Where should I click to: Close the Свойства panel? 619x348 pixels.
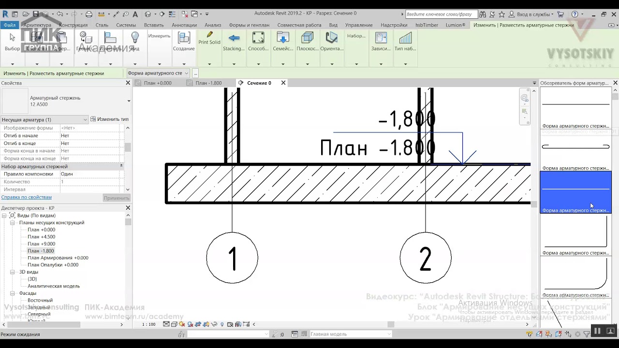click(128, 83)
